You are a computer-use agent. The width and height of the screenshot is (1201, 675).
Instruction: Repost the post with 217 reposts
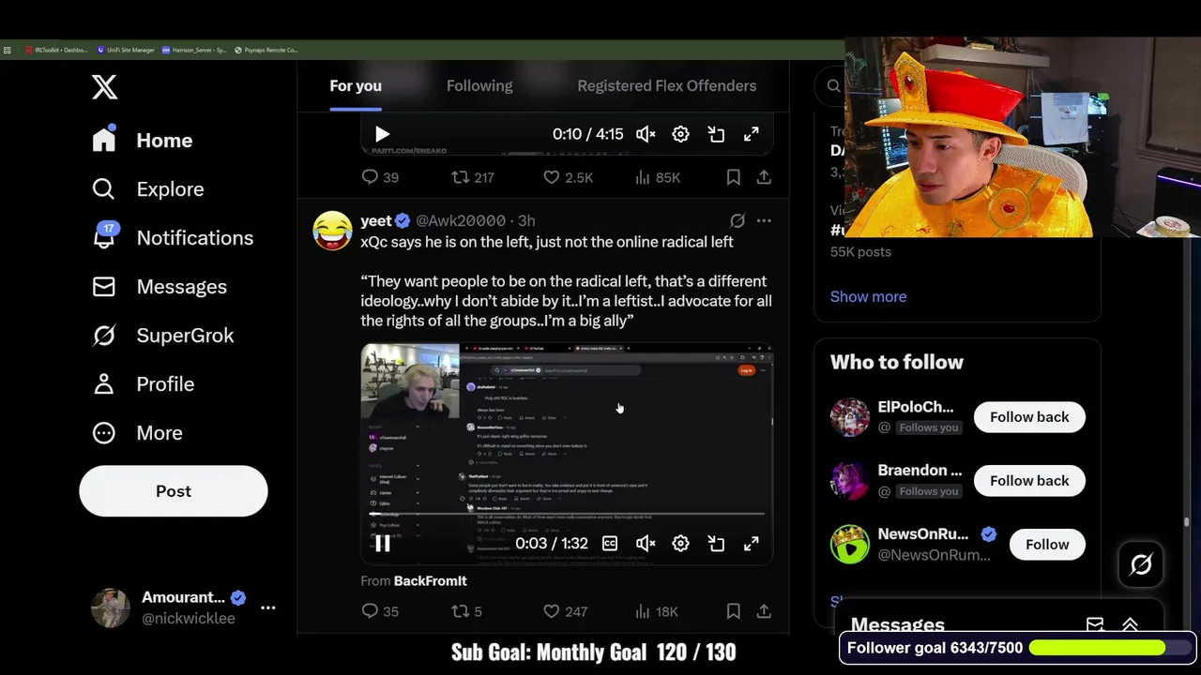pos(473,177)
